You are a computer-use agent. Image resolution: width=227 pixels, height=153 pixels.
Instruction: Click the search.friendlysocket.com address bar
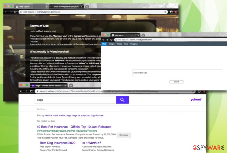(171, 40)
